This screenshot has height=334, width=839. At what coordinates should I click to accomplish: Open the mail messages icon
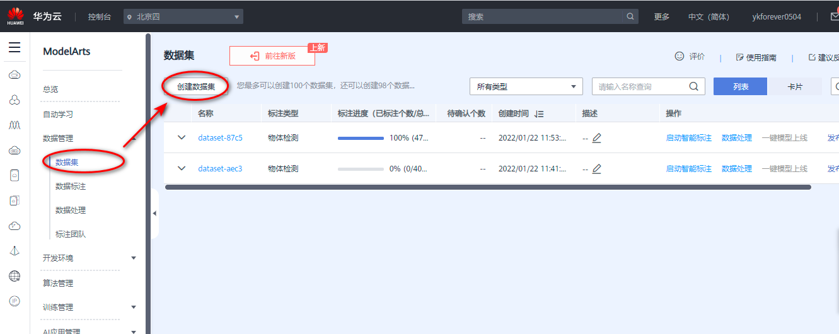tap(835, 16)
